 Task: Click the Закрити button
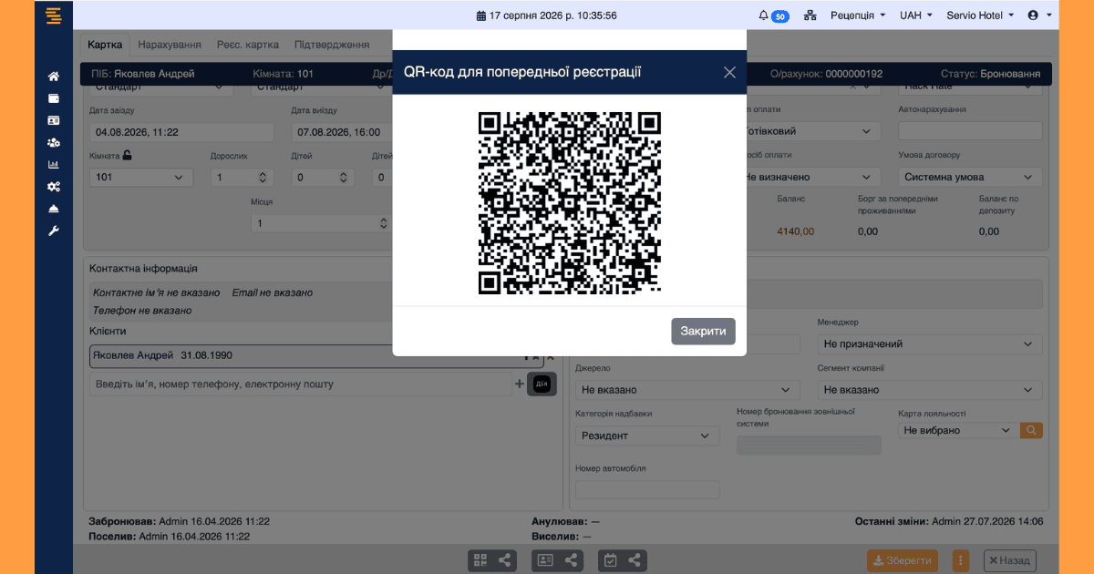pyautogui.click(x=703, y=331)
